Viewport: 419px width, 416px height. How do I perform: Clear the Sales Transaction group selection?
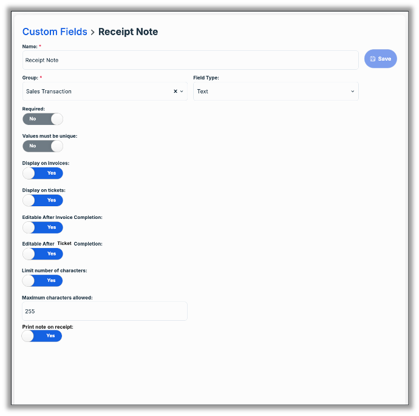point(175,92)
